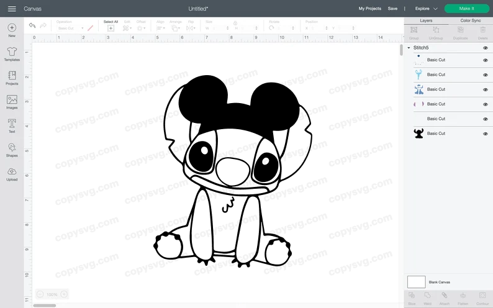Click the Stitch character on canvas
Viewport: 493px width, 308px height.
coord(233,171)
